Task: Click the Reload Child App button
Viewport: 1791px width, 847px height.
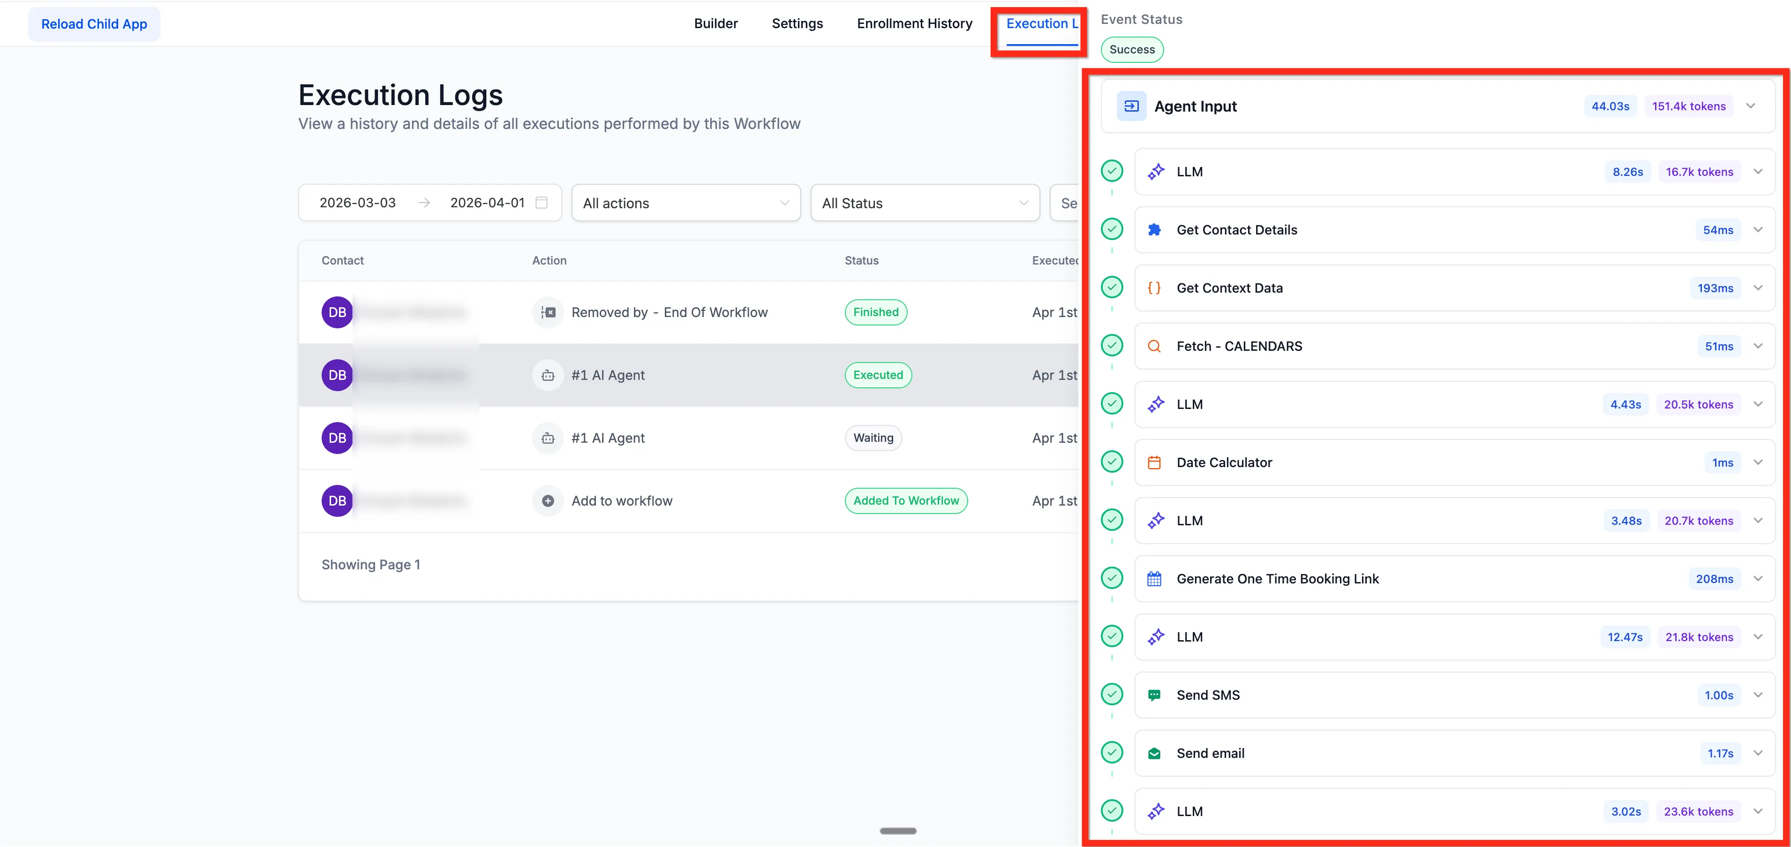Action: [94, 23]
